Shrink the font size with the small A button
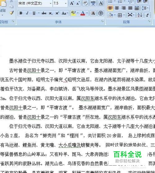The image size is (155, 173). click(x=78, y=3)
